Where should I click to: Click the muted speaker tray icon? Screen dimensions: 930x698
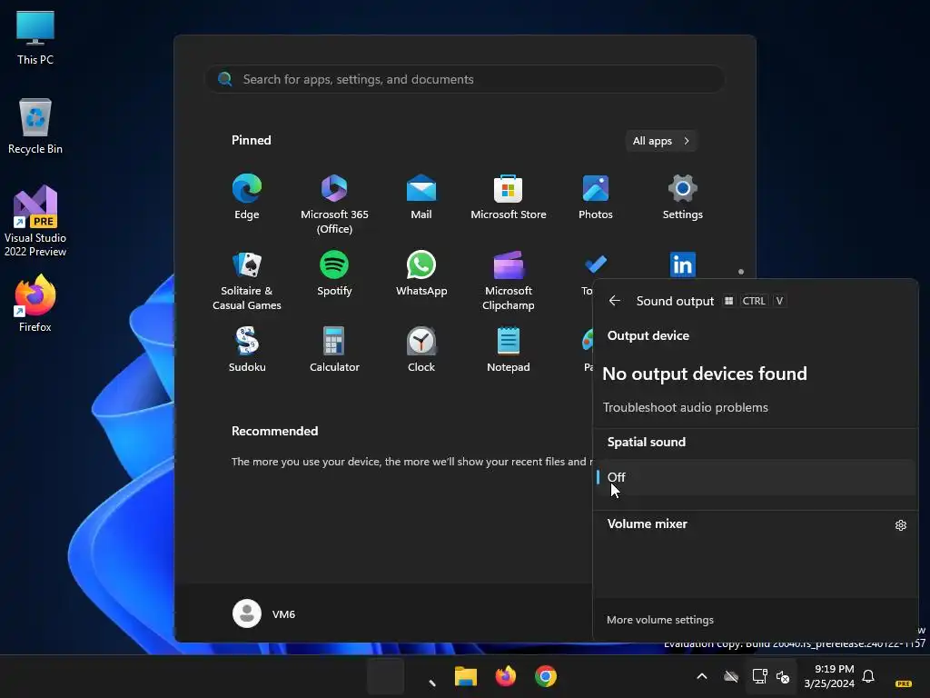[783, 676]
